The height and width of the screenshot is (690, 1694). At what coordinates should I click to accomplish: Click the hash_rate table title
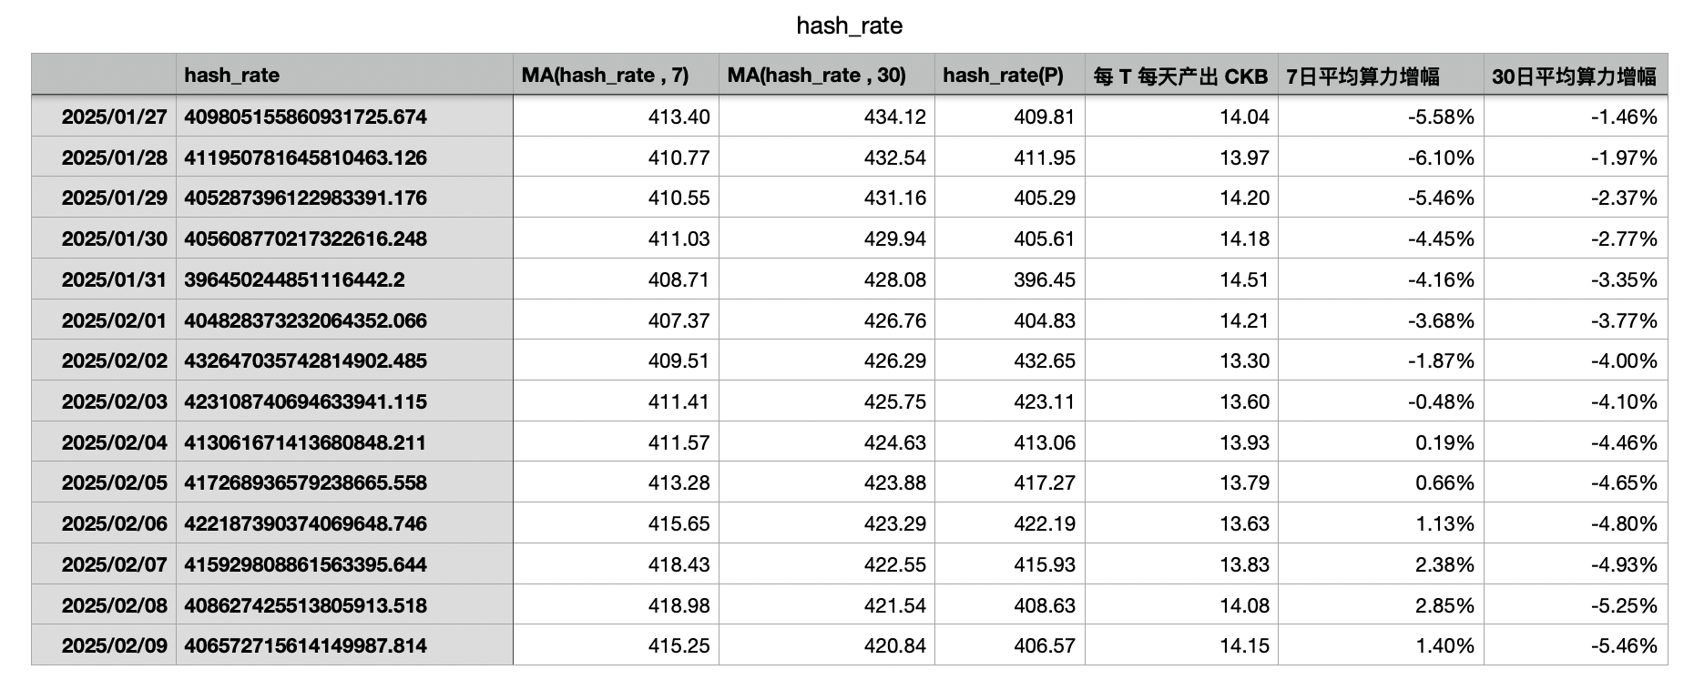(849, 25)
